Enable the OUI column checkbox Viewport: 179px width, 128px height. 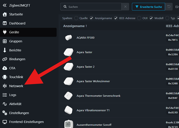point(139,18)
